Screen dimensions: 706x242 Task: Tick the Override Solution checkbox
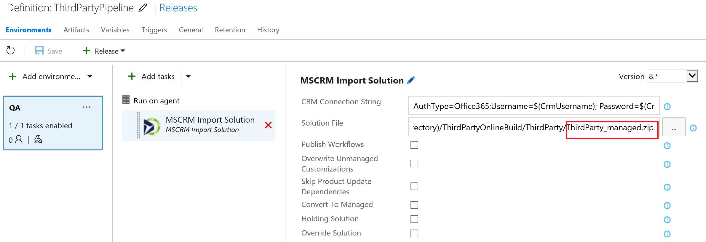[x=414, y=233]
